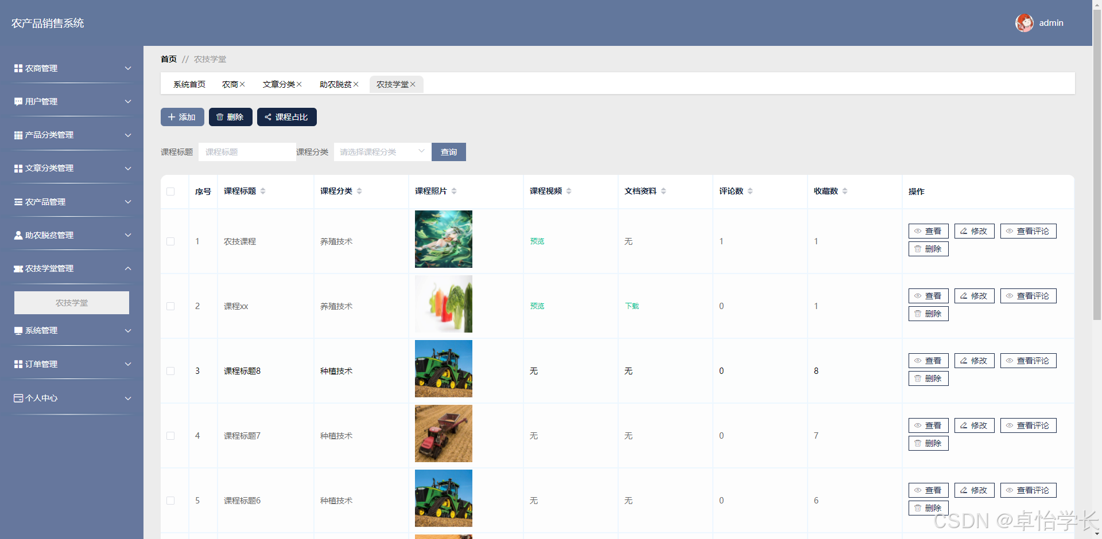Focus the 课程标题 search input field
1102x539 pixels.
pyautogui.click(x=247, y=152)
